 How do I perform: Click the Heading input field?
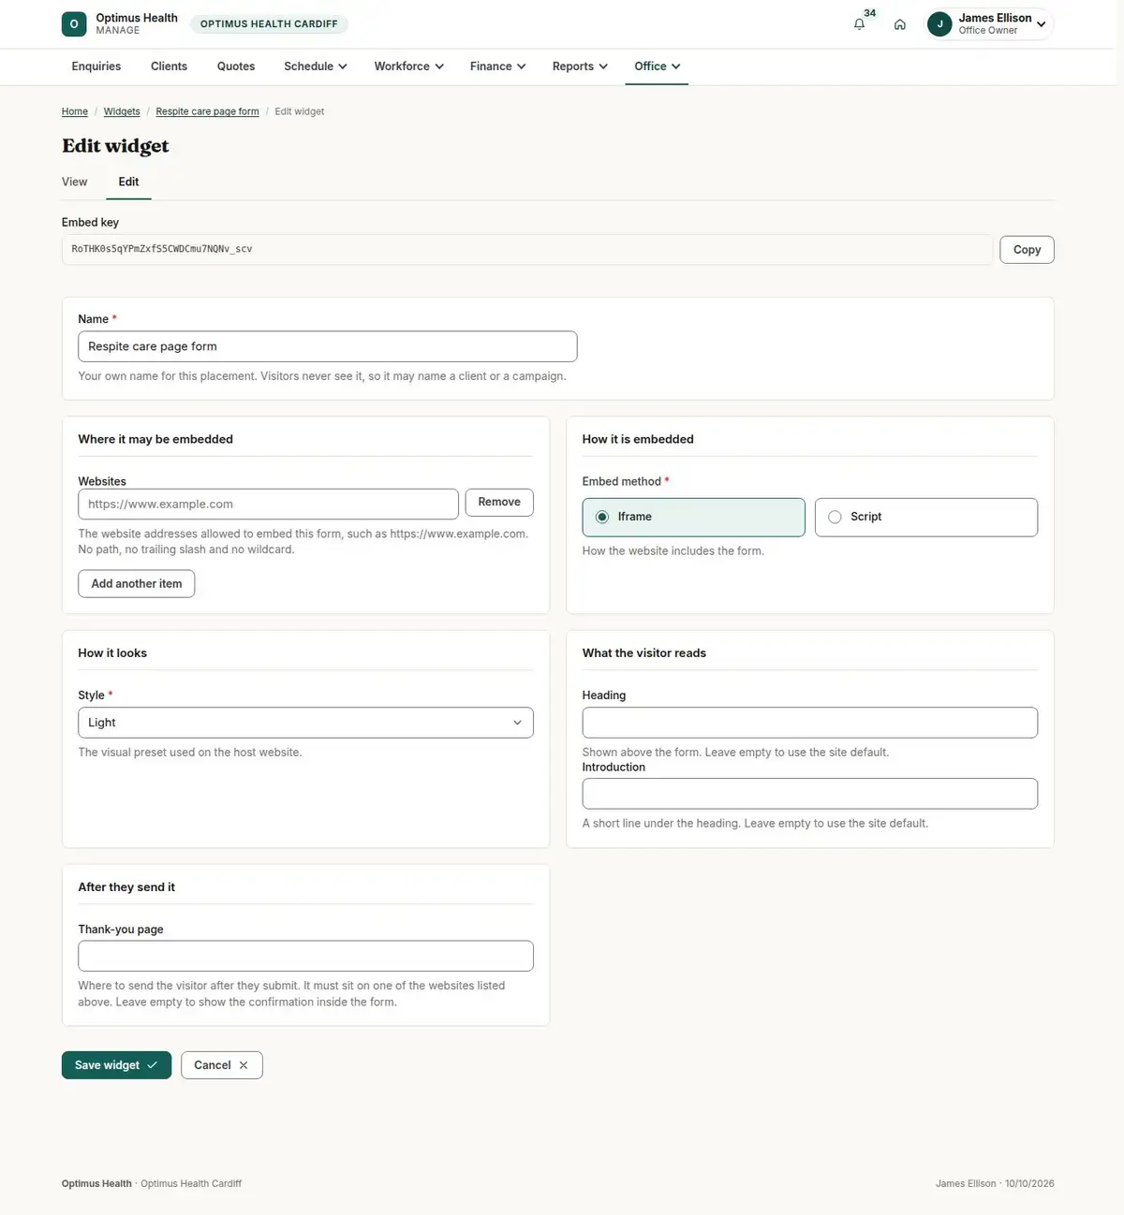tap(810, 723)
